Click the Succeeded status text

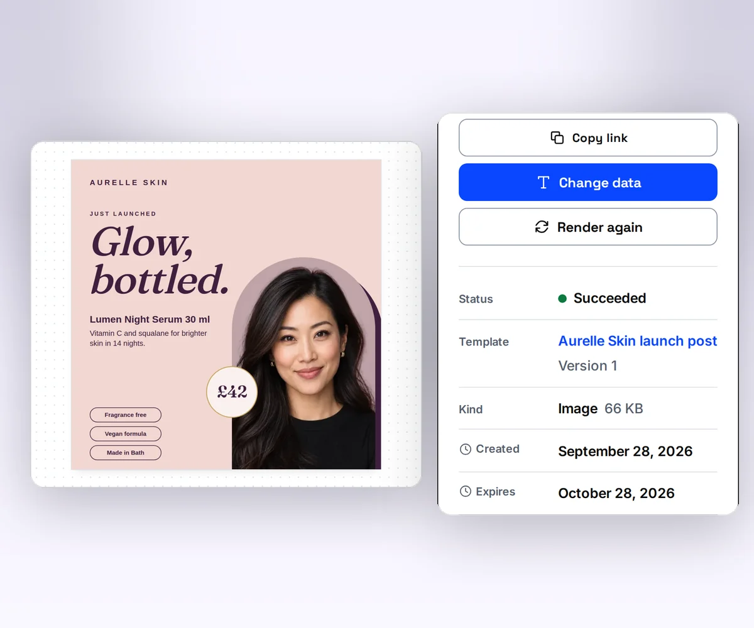point(609,298)
